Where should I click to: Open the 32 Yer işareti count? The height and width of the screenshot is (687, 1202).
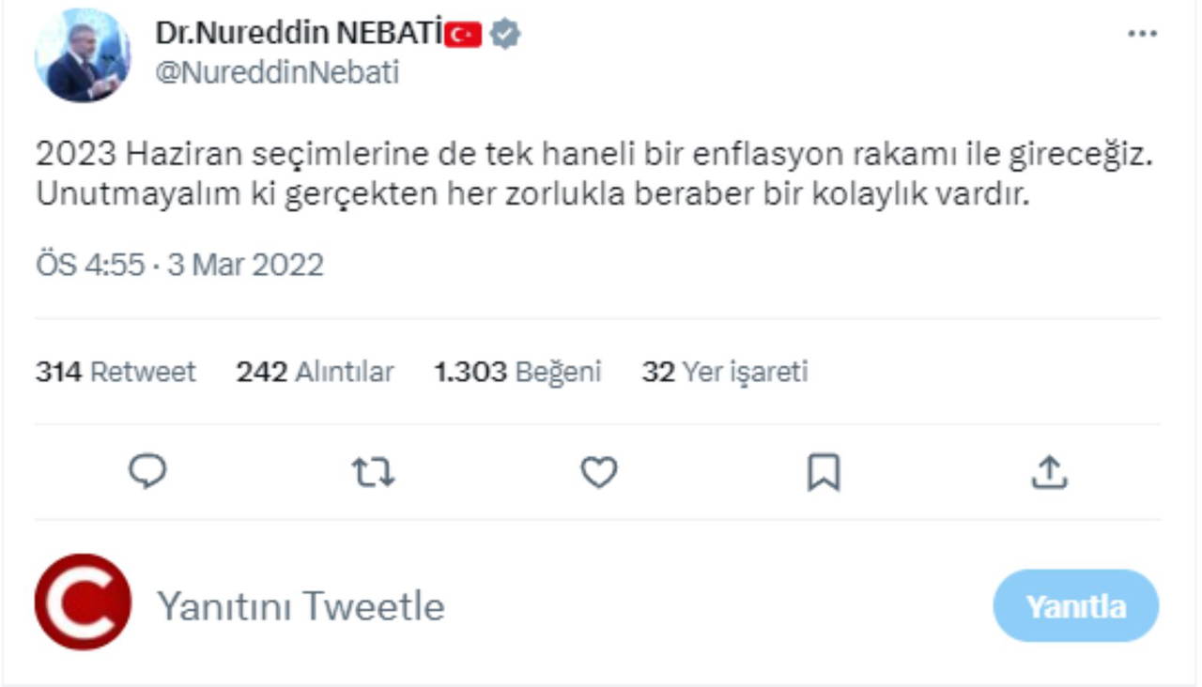[724, 372]
